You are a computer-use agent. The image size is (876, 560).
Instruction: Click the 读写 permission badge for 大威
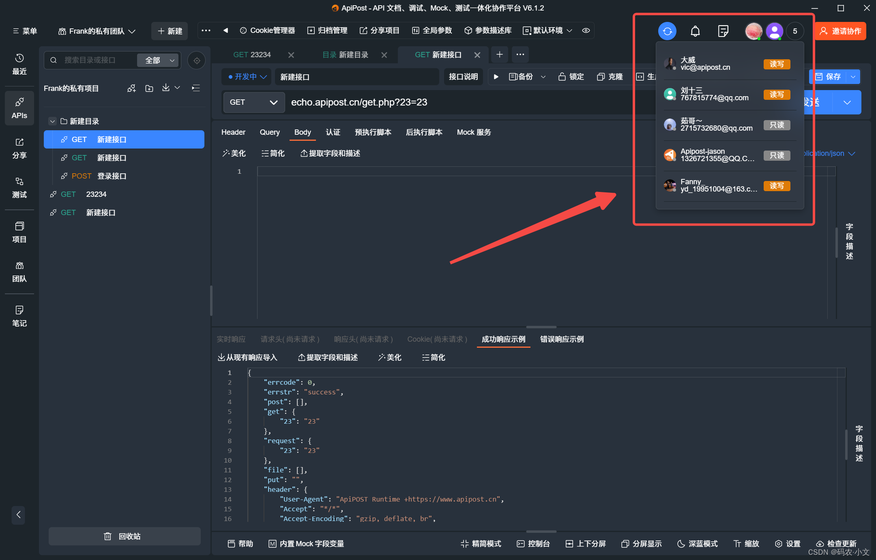click(776, 64)
